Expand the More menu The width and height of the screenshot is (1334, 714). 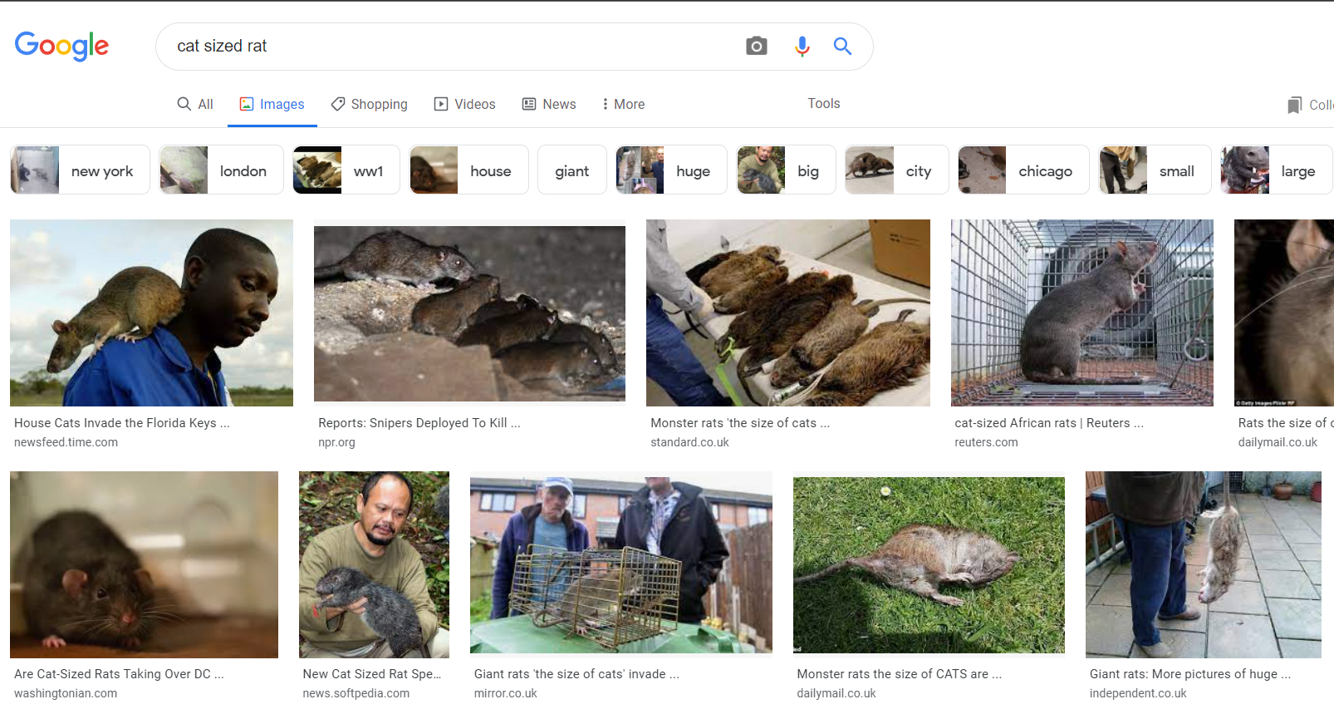[624, 104]
